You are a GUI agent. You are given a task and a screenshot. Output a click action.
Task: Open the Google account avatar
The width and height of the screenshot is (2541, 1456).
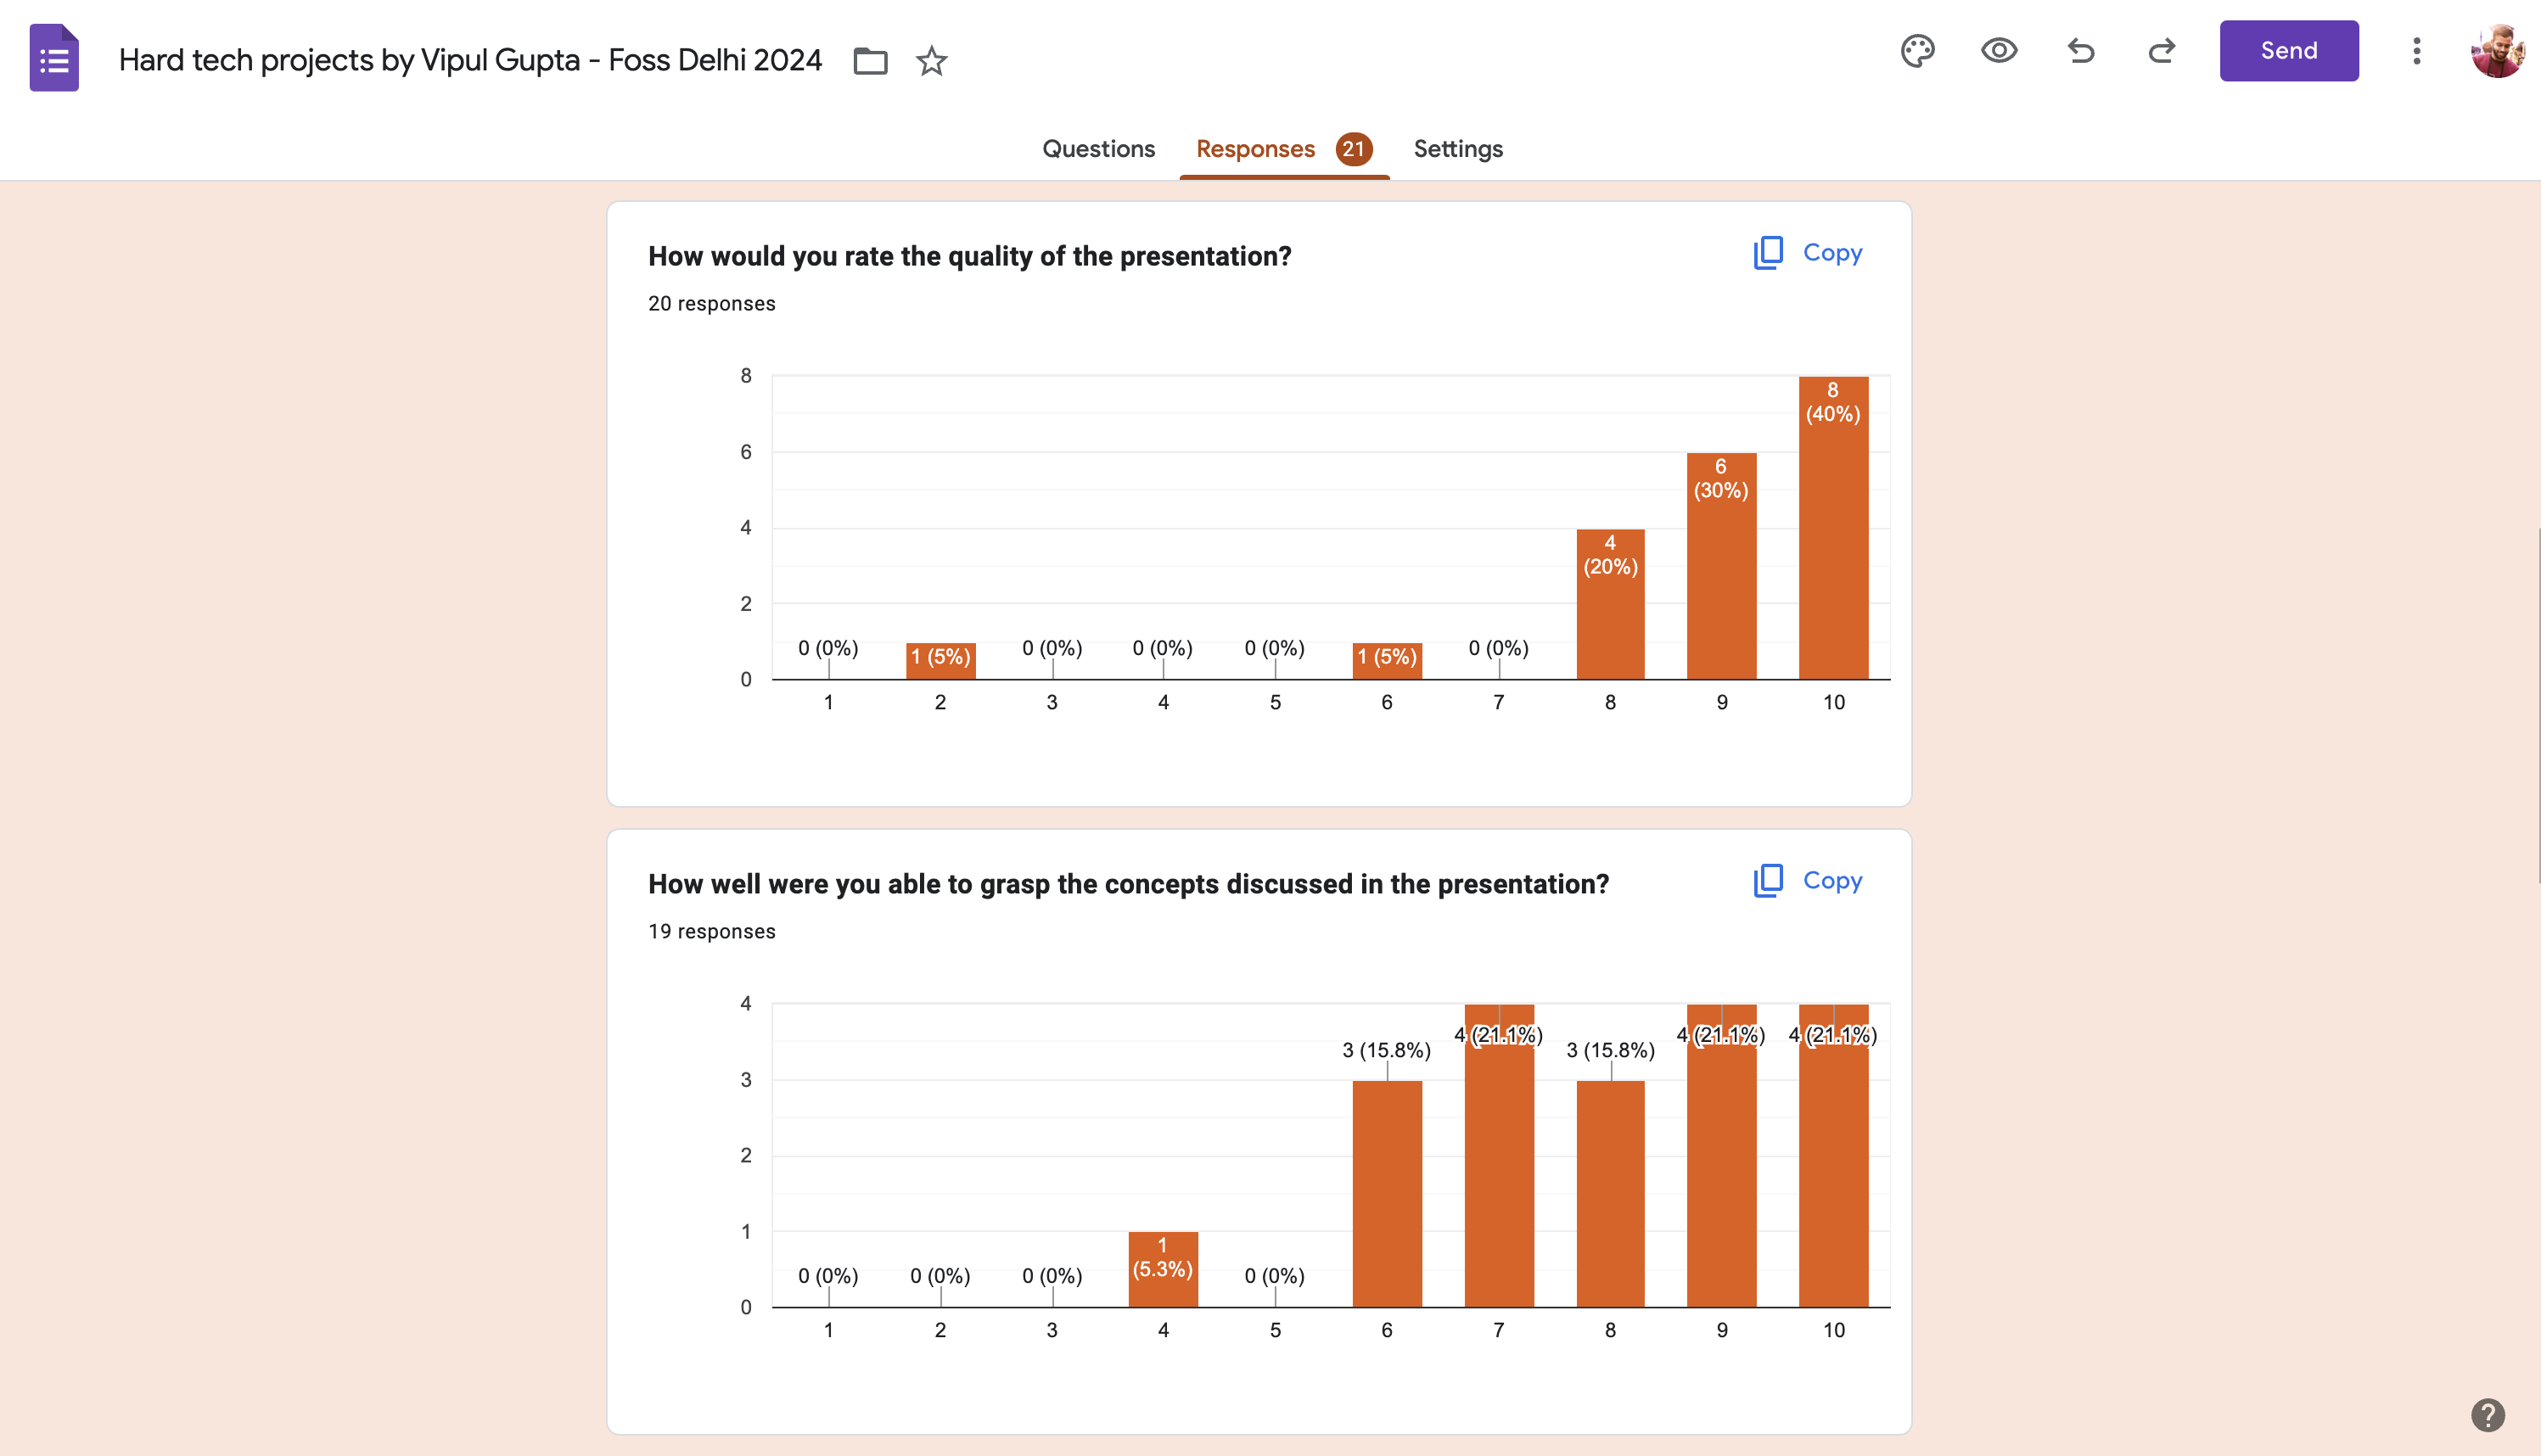coord(2496,51)
